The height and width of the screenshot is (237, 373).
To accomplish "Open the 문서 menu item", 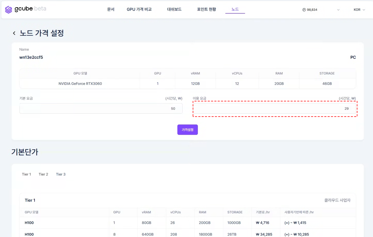I will coord(111,9).
